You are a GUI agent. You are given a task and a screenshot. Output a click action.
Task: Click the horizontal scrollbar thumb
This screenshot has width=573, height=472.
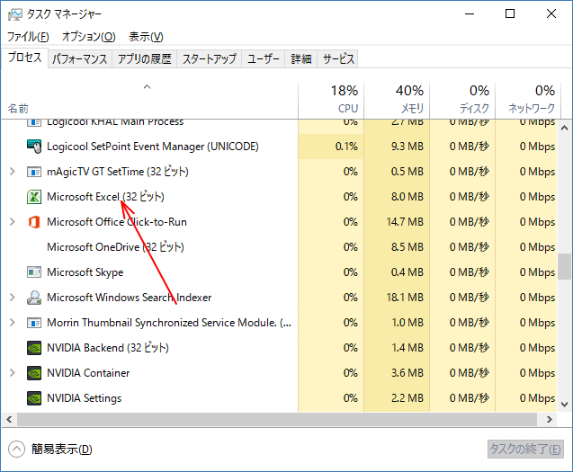point(277,419)
